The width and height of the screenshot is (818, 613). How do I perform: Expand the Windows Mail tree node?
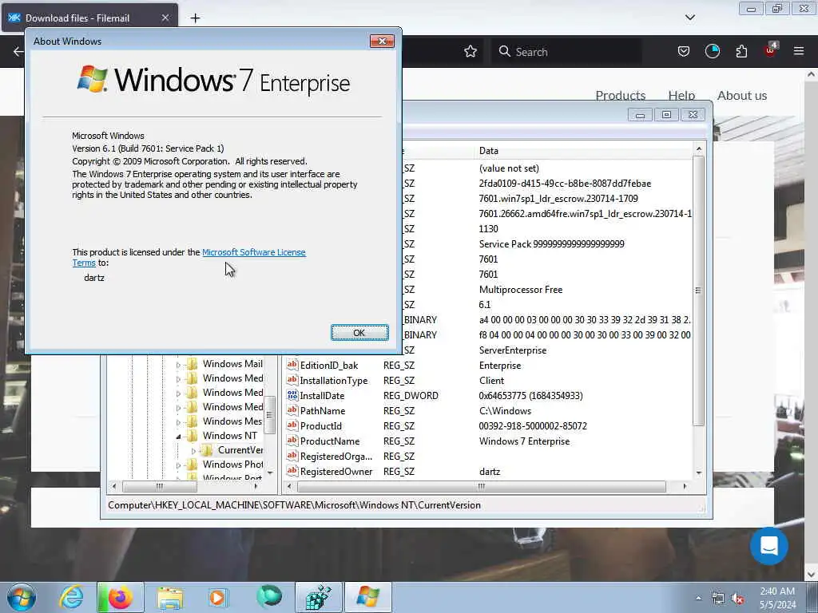coord(178,365)
